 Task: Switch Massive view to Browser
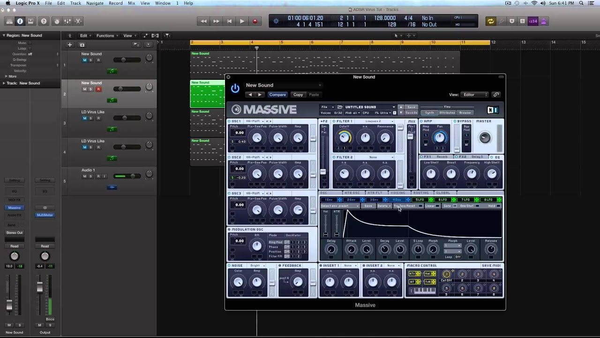[x=465, y=113]
